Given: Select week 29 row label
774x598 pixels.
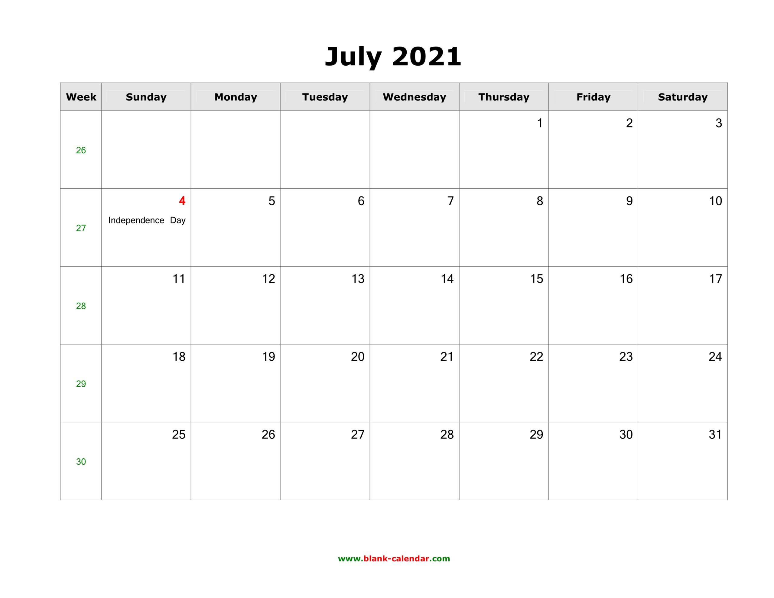Looking at the screenshot, I should 80,384.
